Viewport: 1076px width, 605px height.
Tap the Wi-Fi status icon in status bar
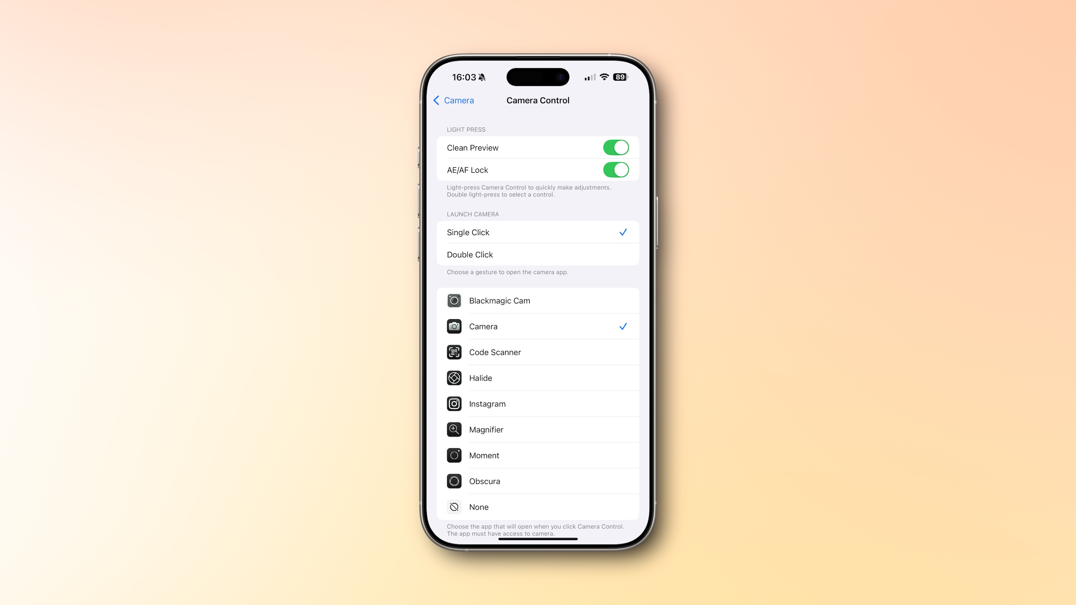(605, 77)
